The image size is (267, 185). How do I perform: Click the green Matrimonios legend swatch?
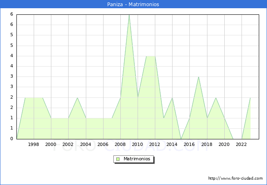click(x=118, y=159)
